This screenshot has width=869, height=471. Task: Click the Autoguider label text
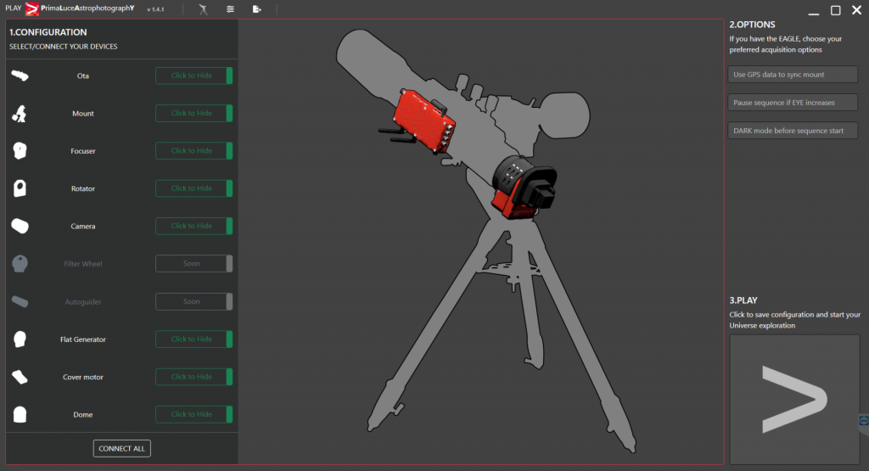[x=83, y=302]
